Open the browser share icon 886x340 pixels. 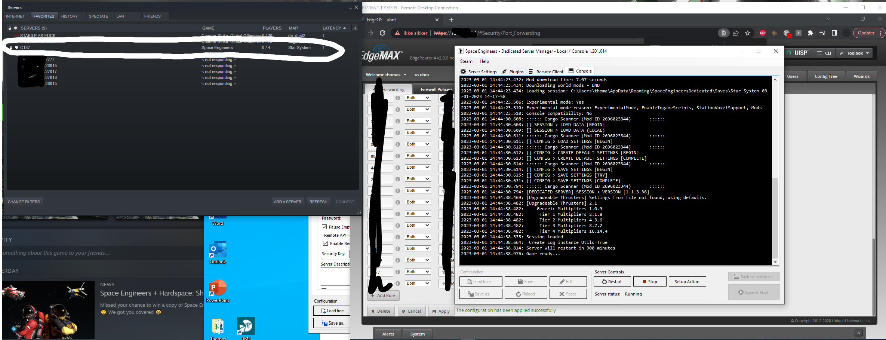point(736,33)
